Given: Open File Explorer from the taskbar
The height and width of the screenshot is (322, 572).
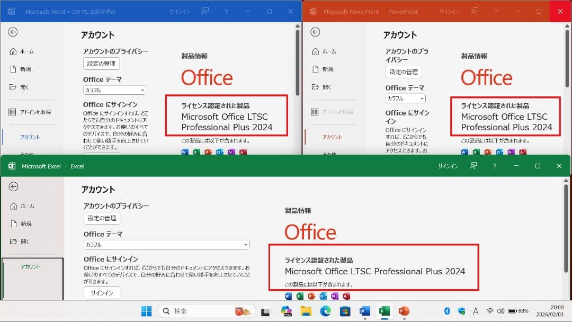Looking at the screenshot, I should coord(306,311).
